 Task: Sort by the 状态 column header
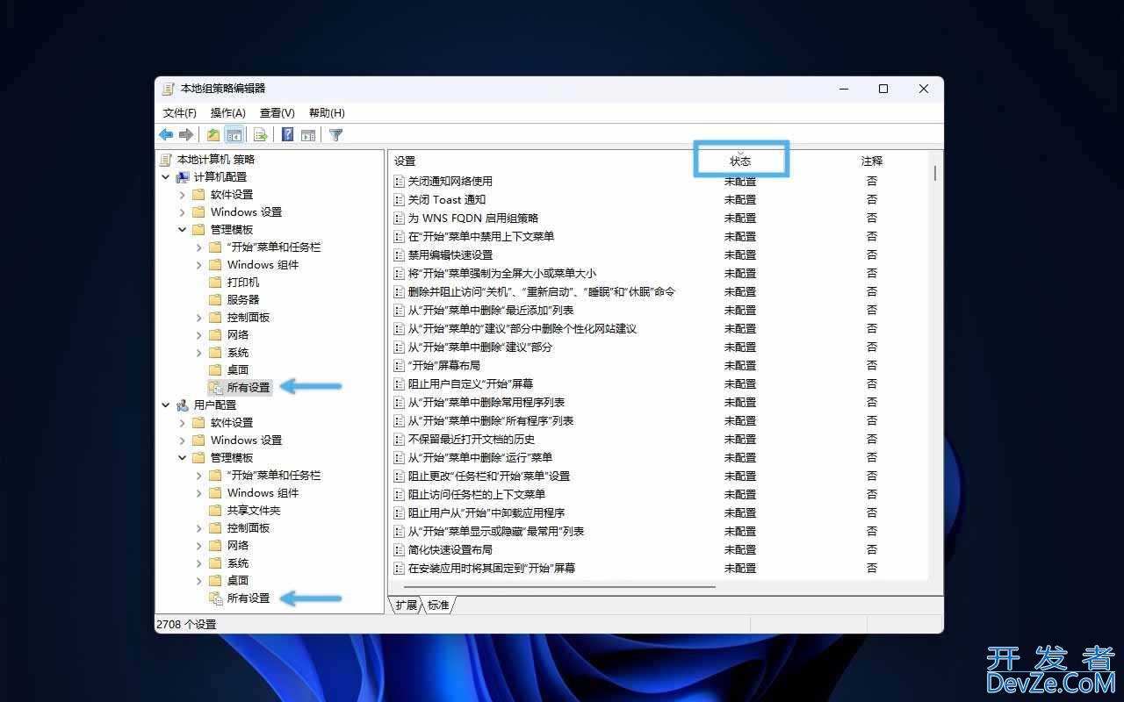tap(740, 161)
